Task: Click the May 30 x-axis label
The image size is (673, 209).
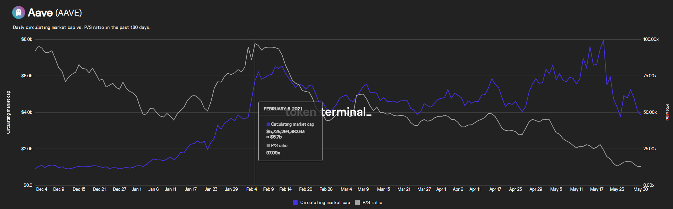Action: pyautogui.click(x=641, y=189)
